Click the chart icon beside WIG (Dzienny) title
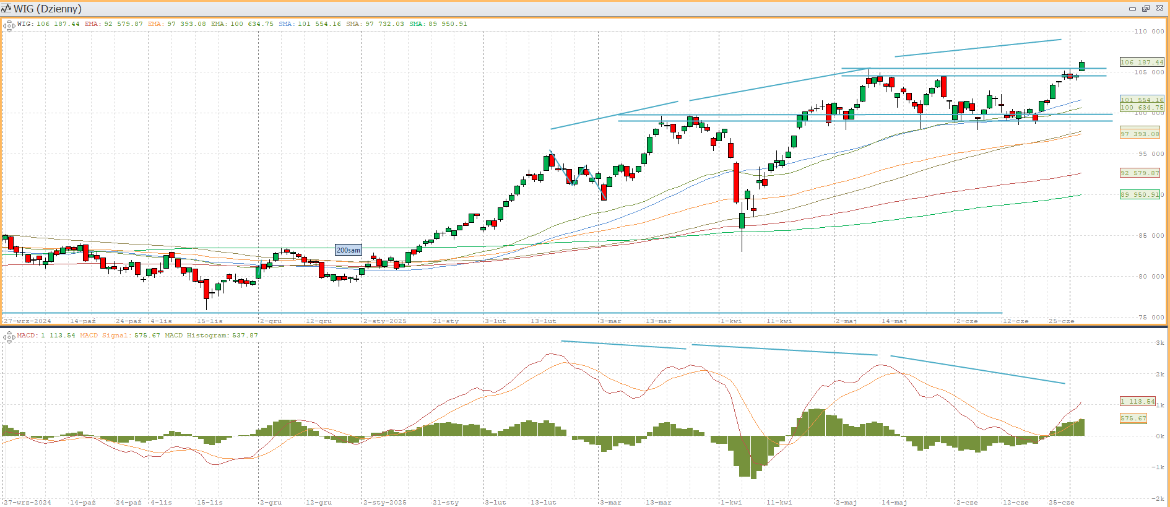 click(7, 9)
